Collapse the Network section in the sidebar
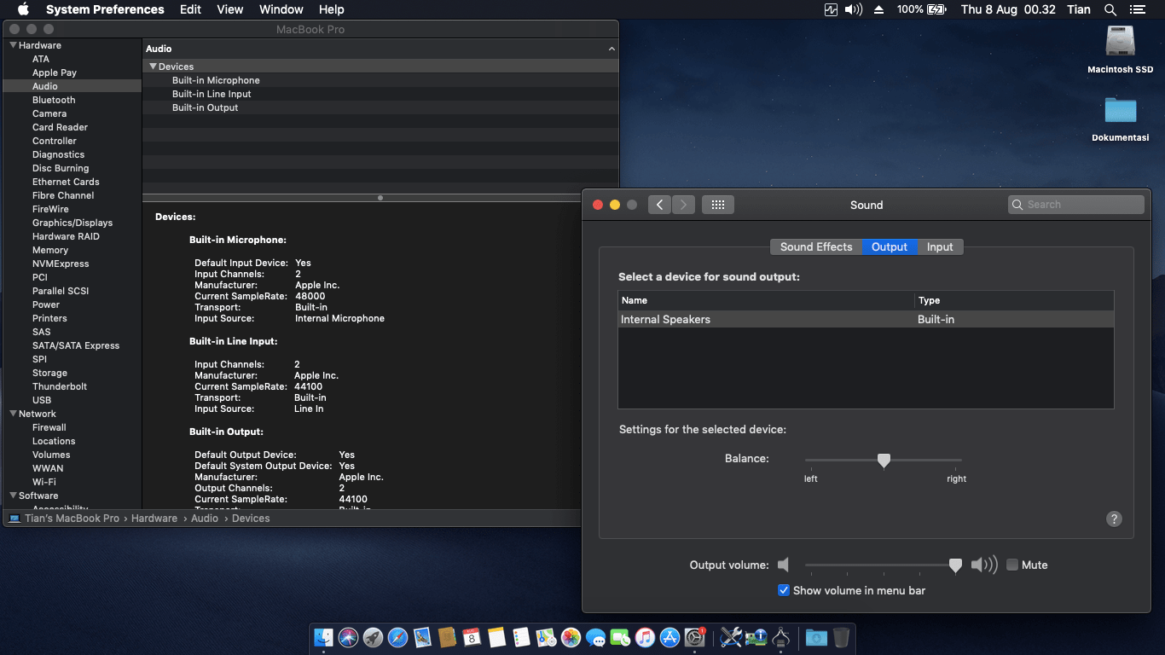 coord(13,414)
